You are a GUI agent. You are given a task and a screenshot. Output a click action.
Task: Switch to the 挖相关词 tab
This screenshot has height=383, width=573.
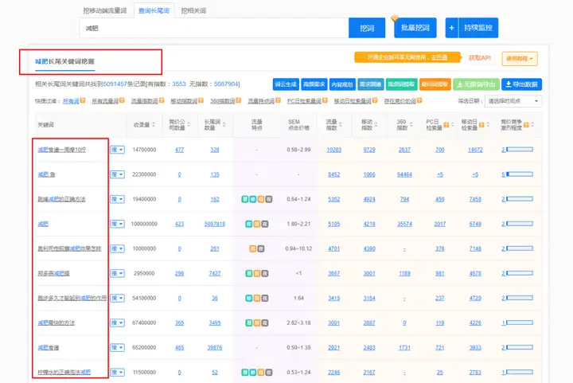point(193,11)
